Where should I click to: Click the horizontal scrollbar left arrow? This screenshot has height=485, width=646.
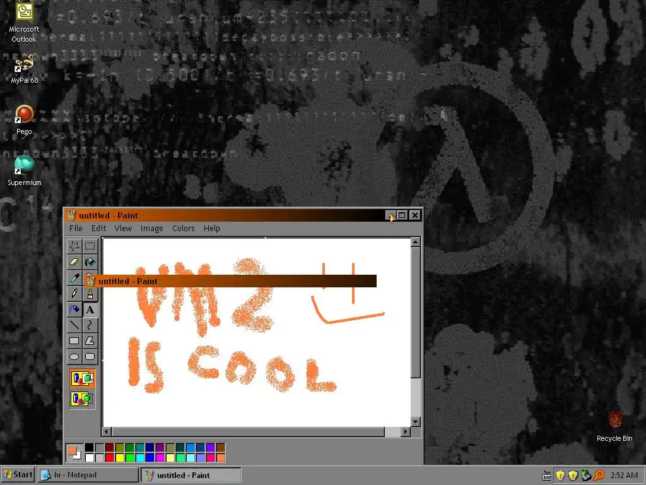coord(107,432)
